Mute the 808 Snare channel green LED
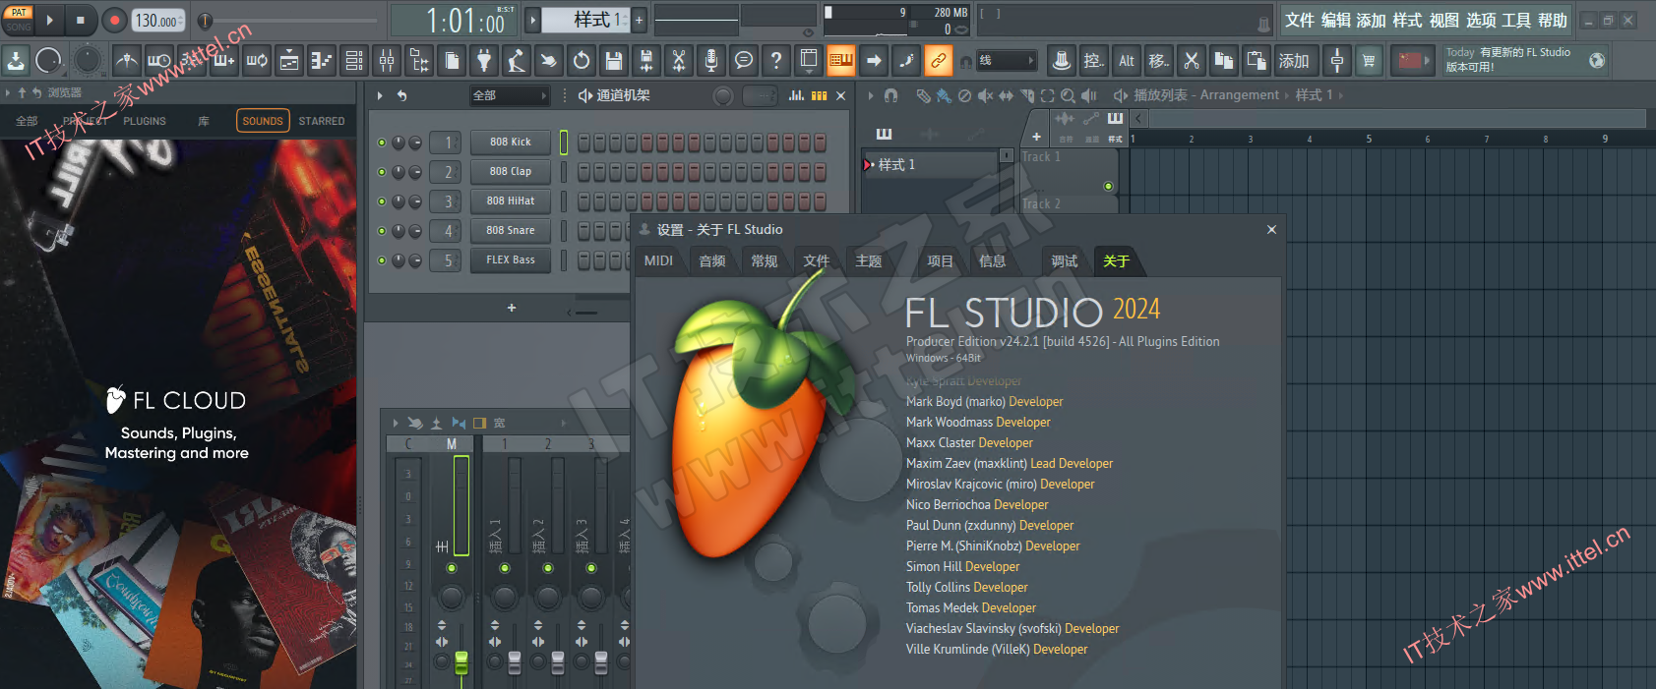1656x689 pixels. (382, 231)
